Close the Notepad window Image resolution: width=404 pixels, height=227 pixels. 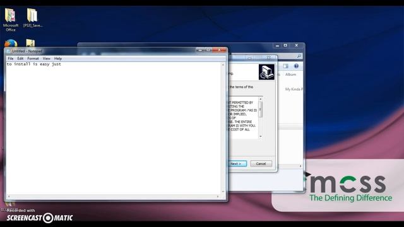[219, 50]
